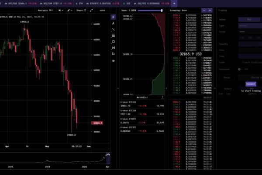Select the circle shape drawing tool
This screenshot has width=262, height=175.
point(113,41)
